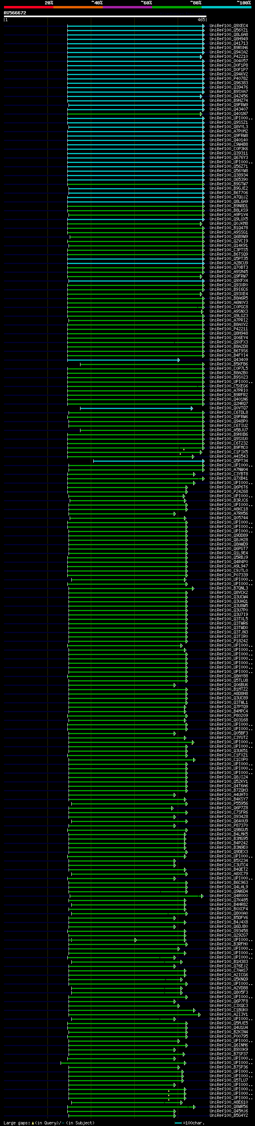Open hit UniRef100_B9RXH6
255x1126 pixels.
click(228, 48)
